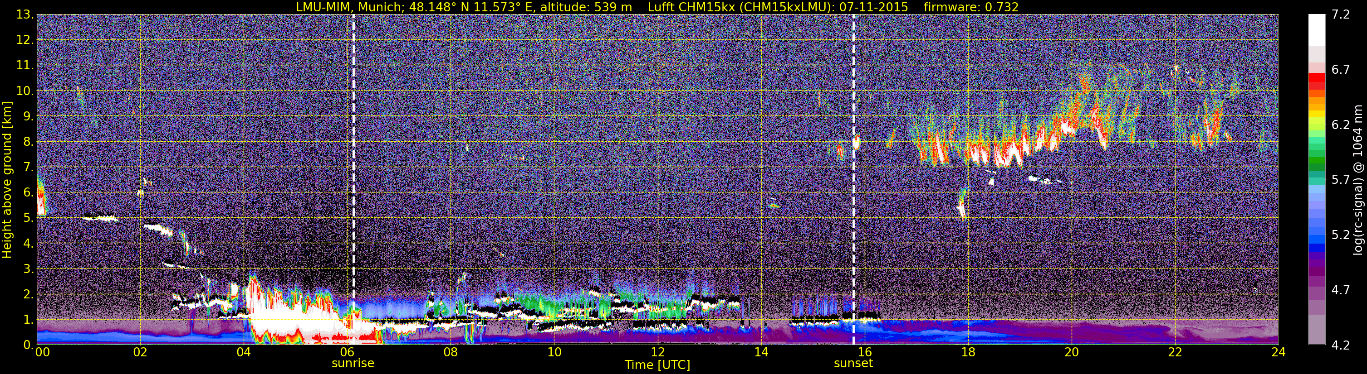Click the colorbar tick value 5.2

pyautogui.click(x=1341, y=235)
